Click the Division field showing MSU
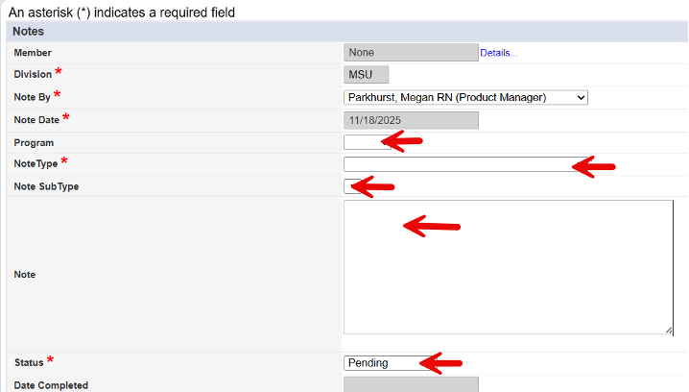The width and height of the screenshot is (689, 392). (x=366, y=74)
